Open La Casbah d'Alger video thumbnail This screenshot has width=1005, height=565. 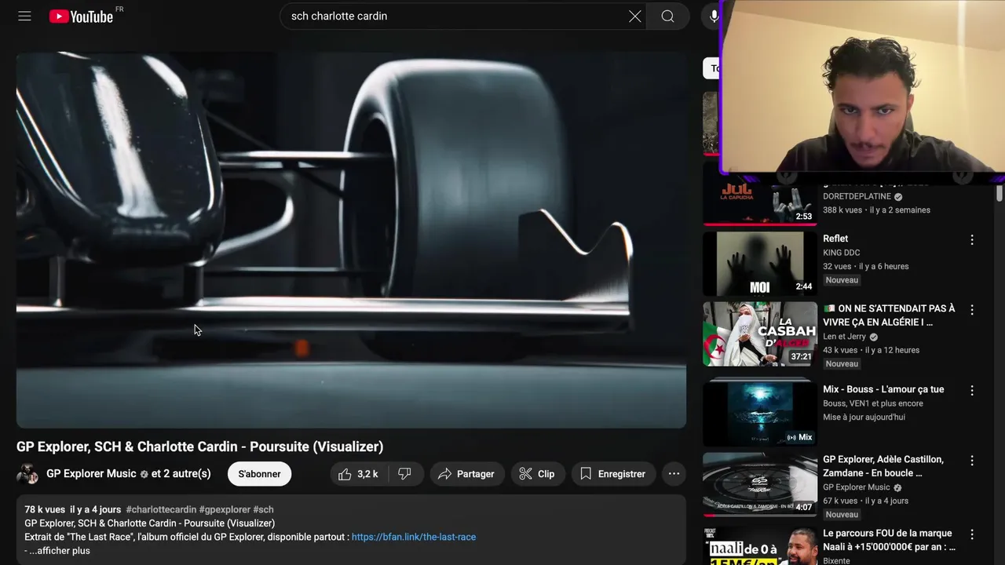click(x=761, y=334)
